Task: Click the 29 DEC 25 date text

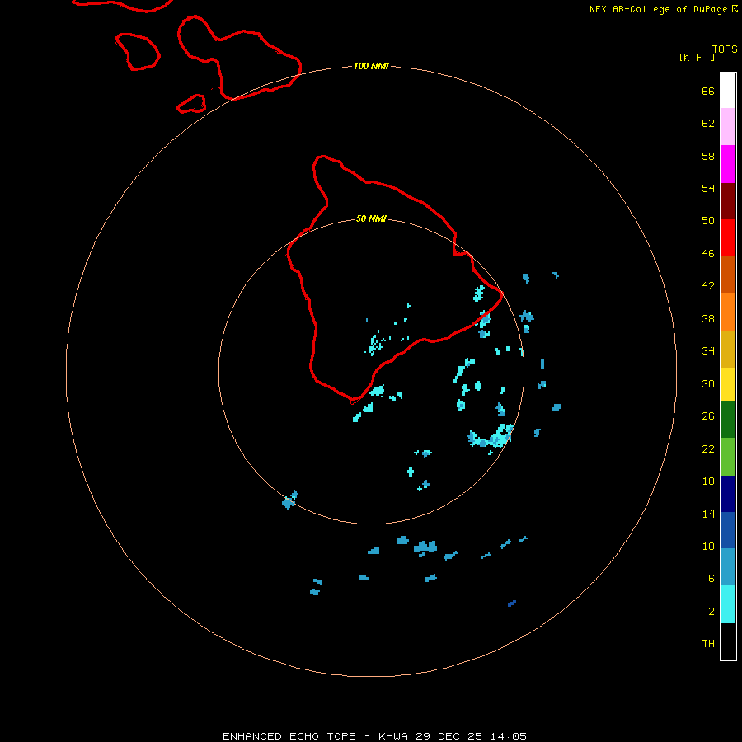Action: [449, 736]
